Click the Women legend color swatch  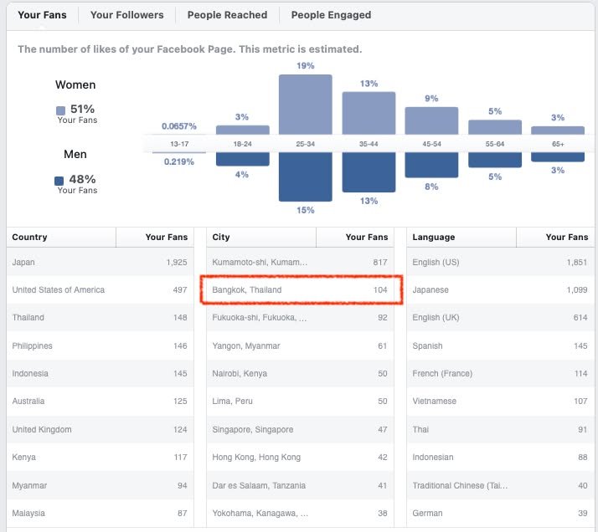click(60, 110)
